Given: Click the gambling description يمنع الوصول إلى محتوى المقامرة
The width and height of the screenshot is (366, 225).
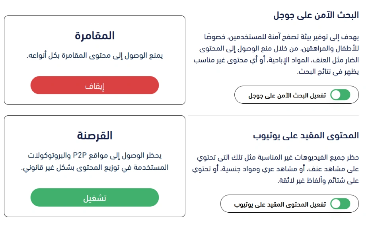Looking at the screenshot, I should click(x=95, y=56).
